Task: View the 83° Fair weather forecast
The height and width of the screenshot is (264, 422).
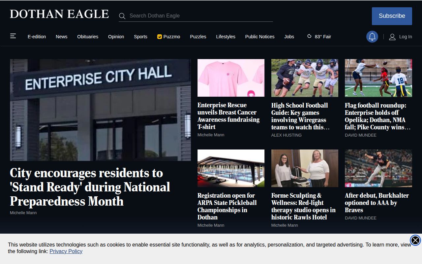Action: coord(319,37)
